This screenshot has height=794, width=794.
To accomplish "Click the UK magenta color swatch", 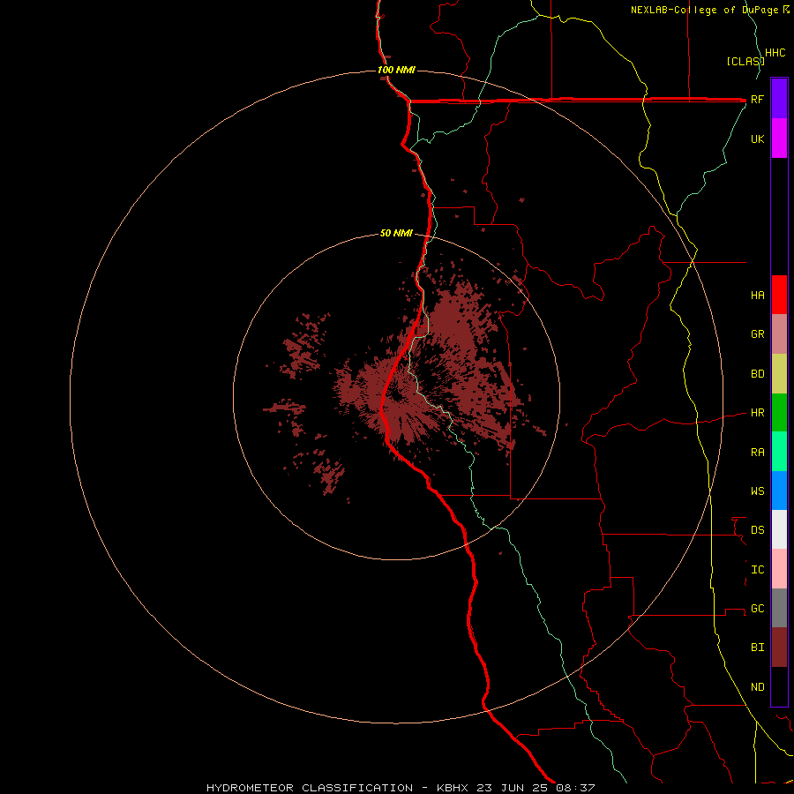I will 779,139.
